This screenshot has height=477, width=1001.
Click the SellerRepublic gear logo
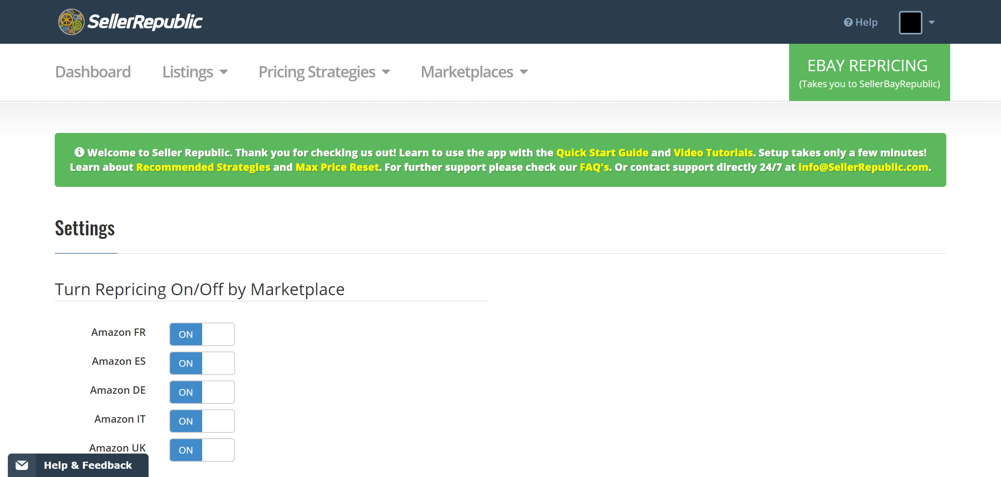(71, 22)
